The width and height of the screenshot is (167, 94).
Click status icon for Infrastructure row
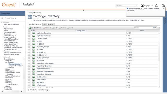click(33, 85)
